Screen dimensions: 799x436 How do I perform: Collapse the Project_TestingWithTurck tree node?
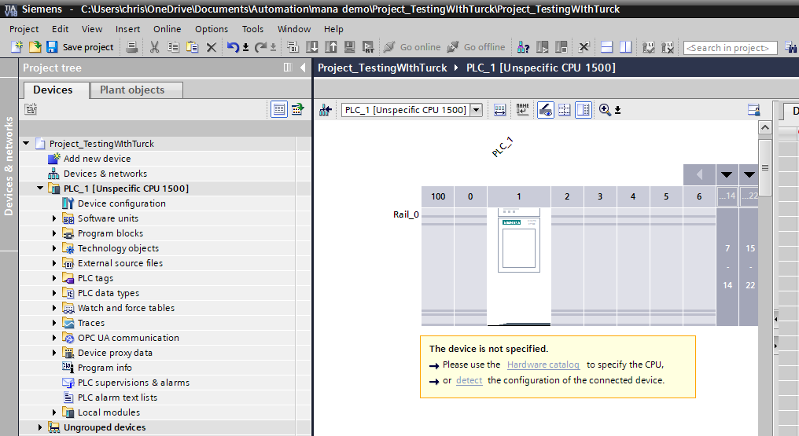click(x=26, y=144)
